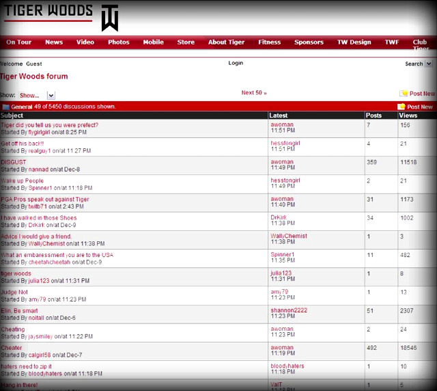Click Post New text above the red bar

coord(422,94)
